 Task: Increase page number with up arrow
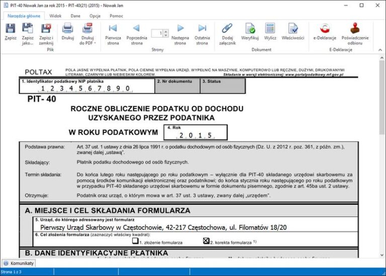(166, 32)
